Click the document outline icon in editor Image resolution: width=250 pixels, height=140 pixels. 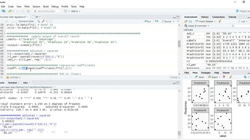(178, 21)
